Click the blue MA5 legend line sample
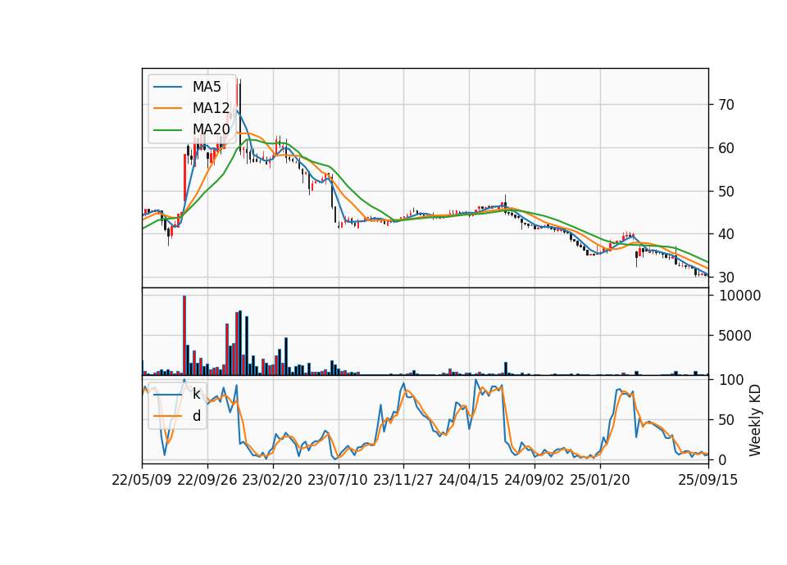Viewport: 787px width, 565px height. [x=167, y=87]
